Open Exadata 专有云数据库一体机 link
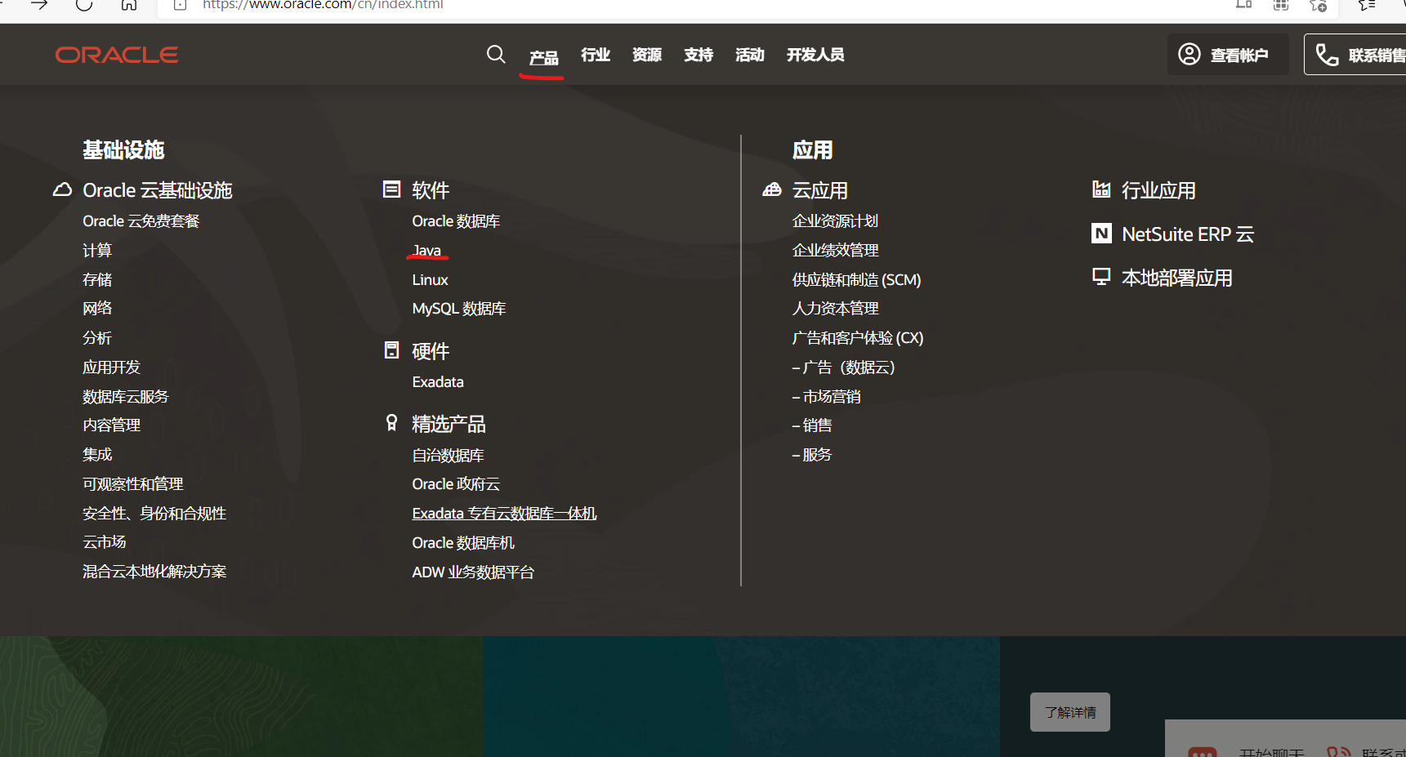The image size is (1406, 757). (504, 514)
